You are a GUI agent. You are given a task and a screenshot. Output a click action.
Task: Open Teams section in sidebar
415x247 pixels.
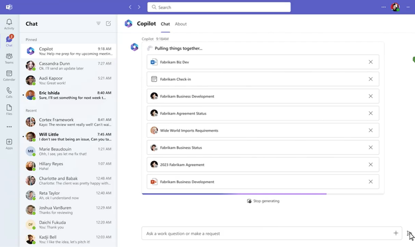coord(9,58)
